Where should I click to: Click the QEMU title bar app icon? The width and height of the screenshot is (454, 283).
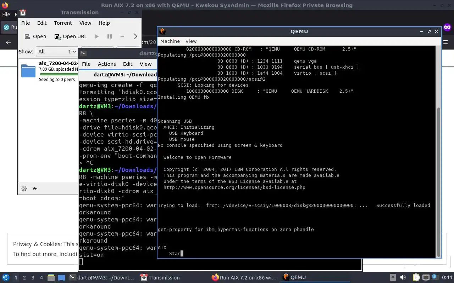click(x=162, y=31)
